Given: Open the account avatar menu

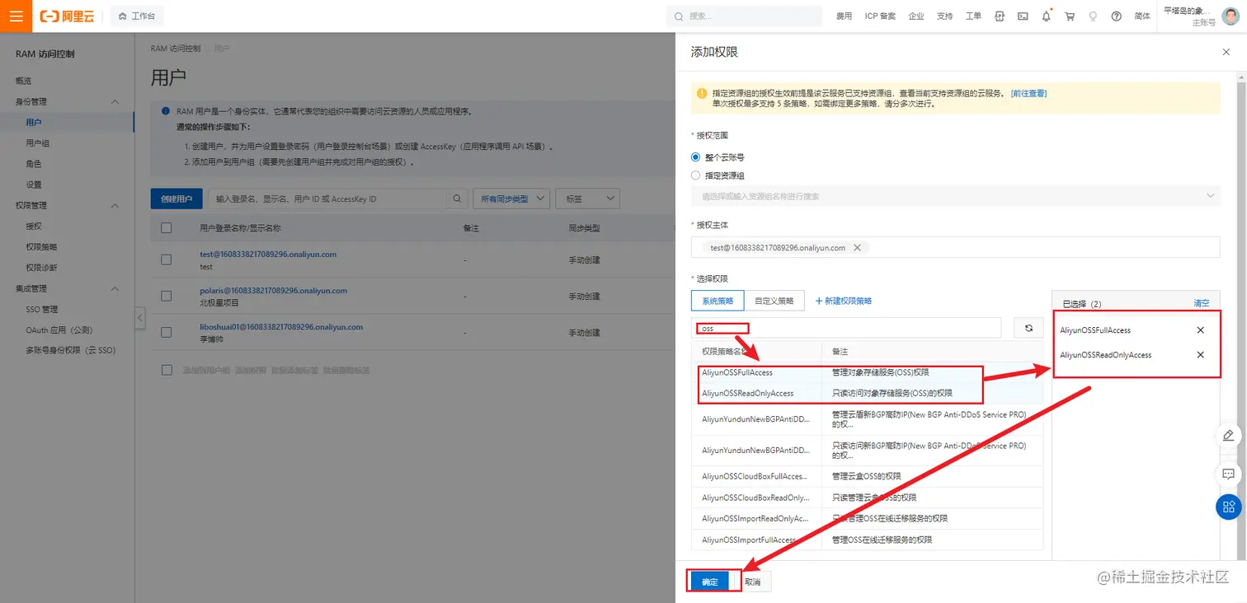Looking at the screenshot, I should pos(1230,16).
